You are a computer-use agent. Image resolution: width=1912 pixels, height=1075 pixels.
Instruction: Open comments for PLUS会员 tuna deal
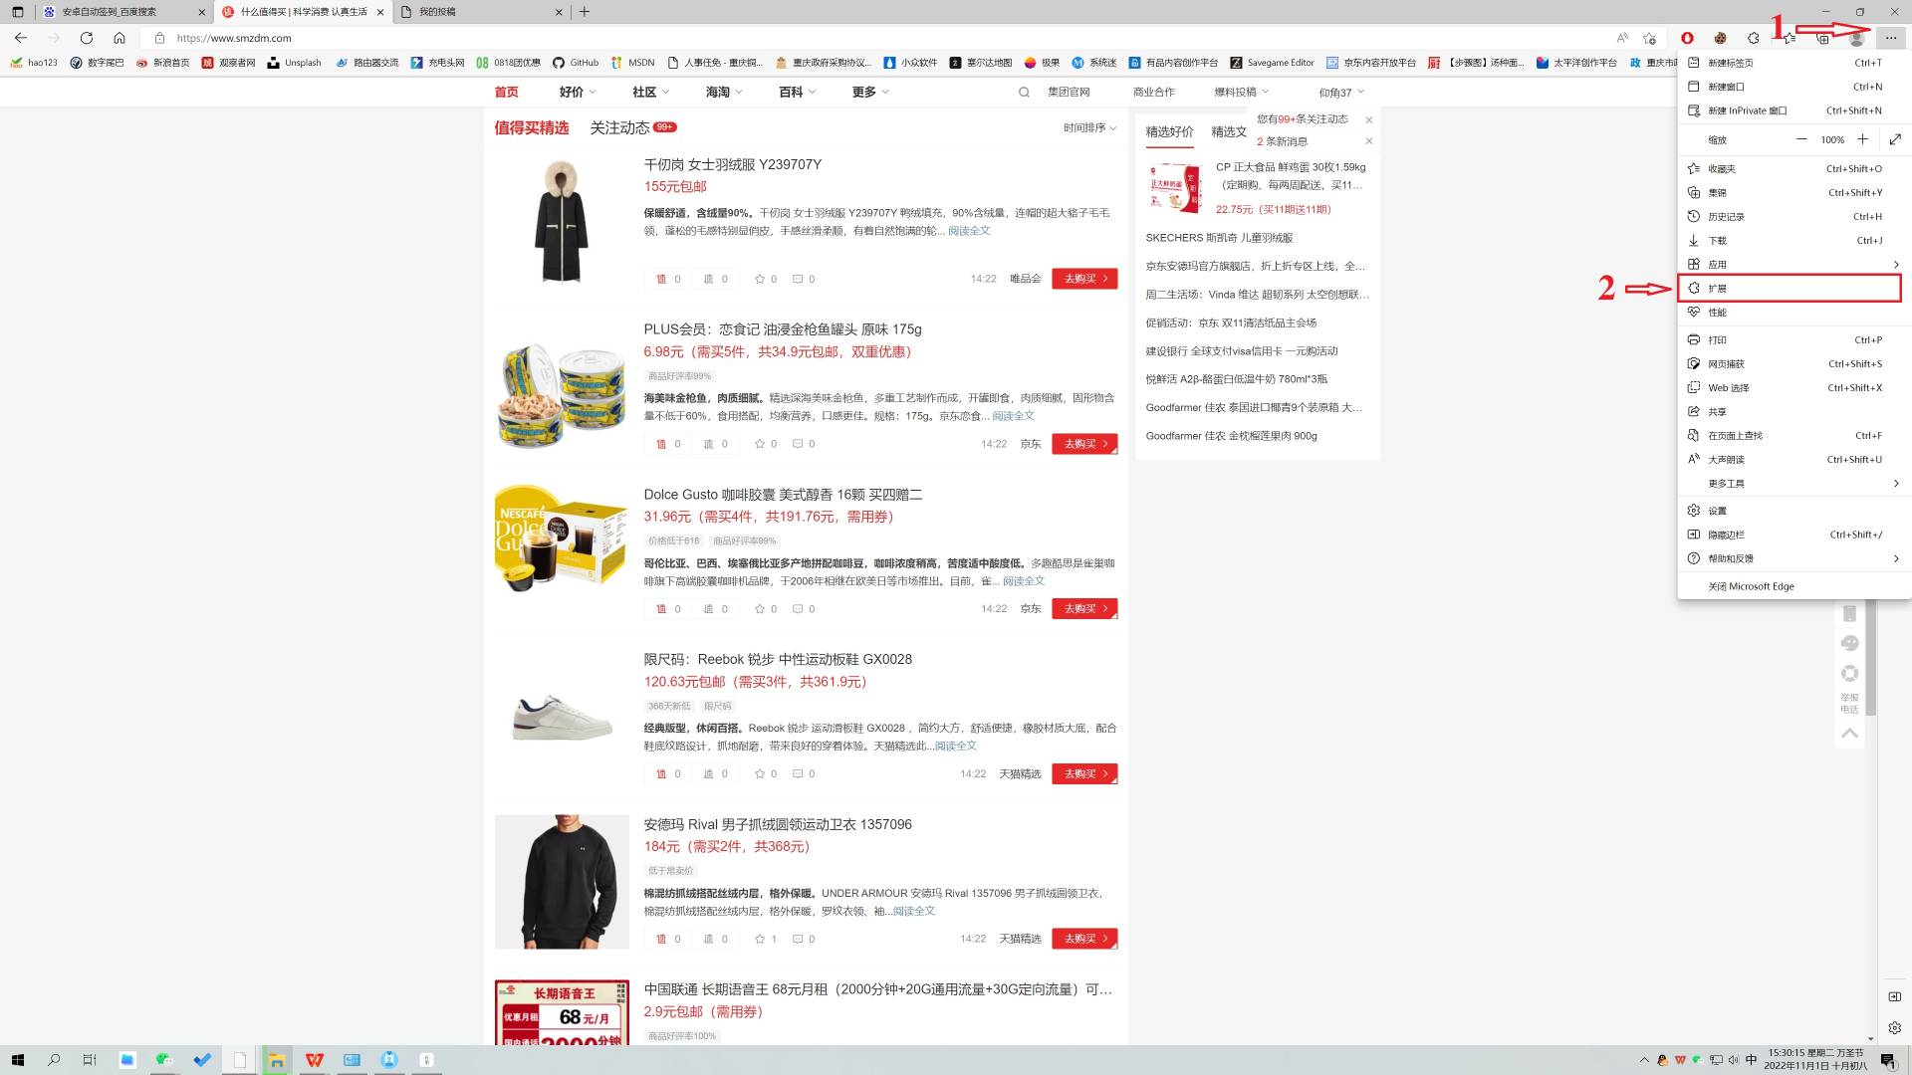(x=804, y=444)
